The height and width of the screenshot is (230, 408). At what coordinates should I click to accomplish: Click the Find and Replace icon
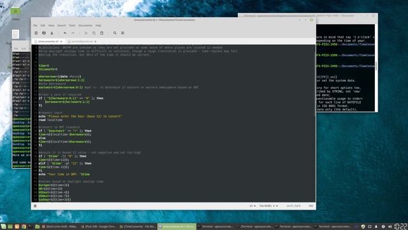122,33
